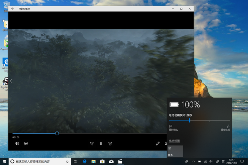The height and width of the screenshot is (165, 248).
Task: Click the pen icon in the system tray
Action: [x=218, y=161]
